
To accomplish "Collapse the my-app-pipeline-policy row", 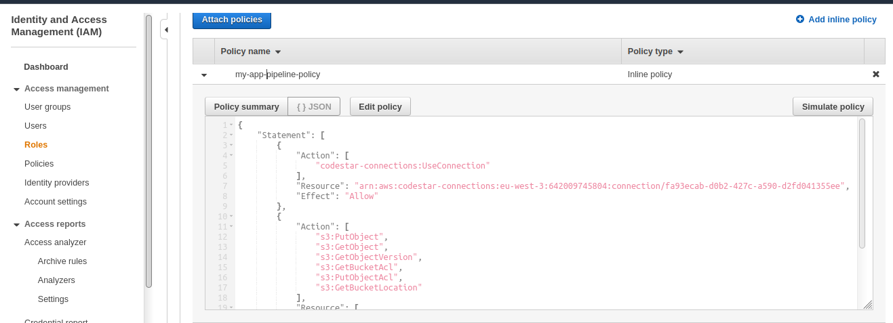I will [x=204, y=75].
